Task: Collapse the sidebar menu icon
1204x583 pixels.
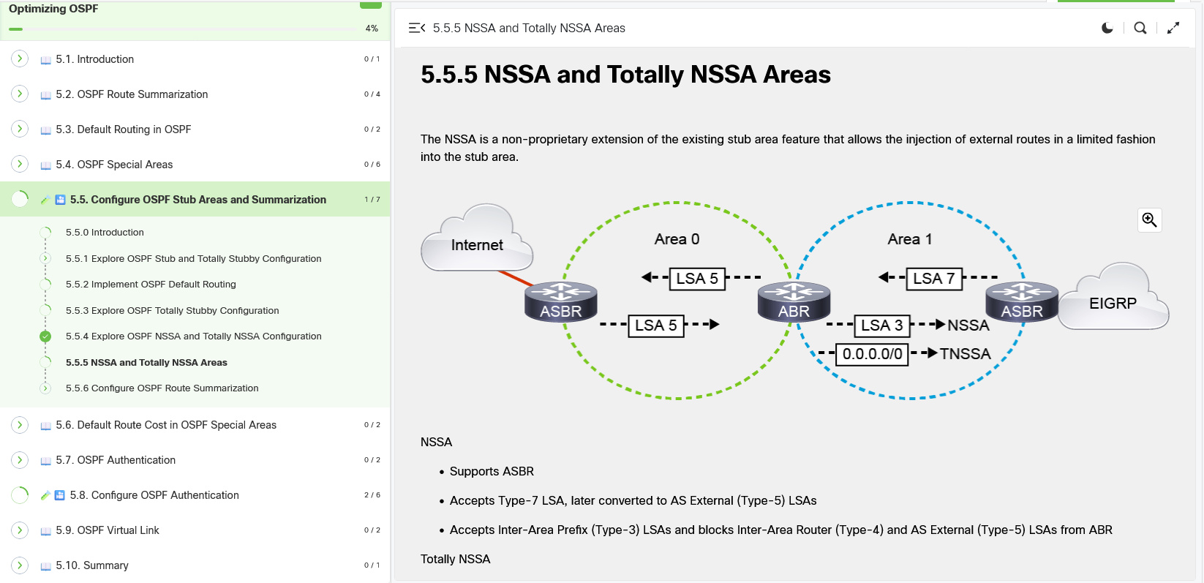Action: 417,28
